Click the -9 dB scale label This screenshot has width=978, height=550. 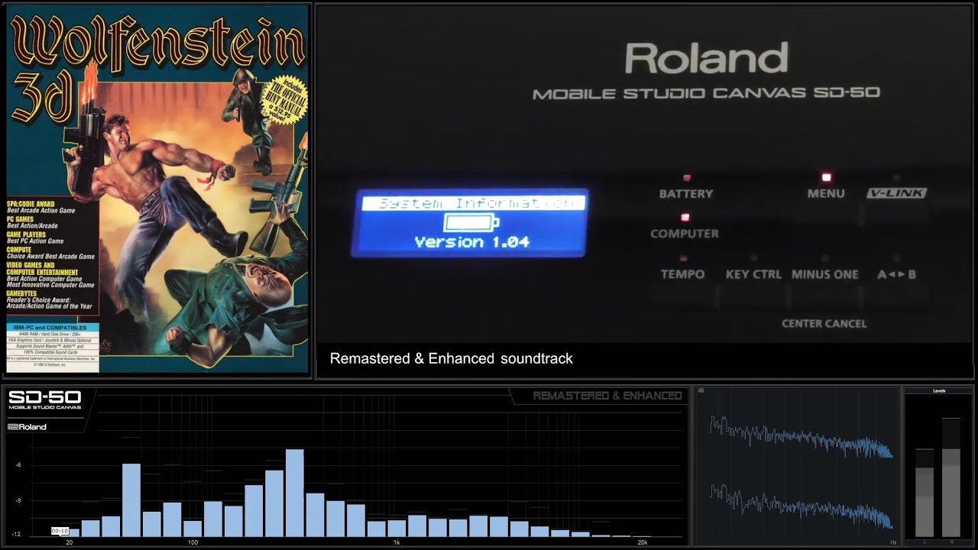18,500
